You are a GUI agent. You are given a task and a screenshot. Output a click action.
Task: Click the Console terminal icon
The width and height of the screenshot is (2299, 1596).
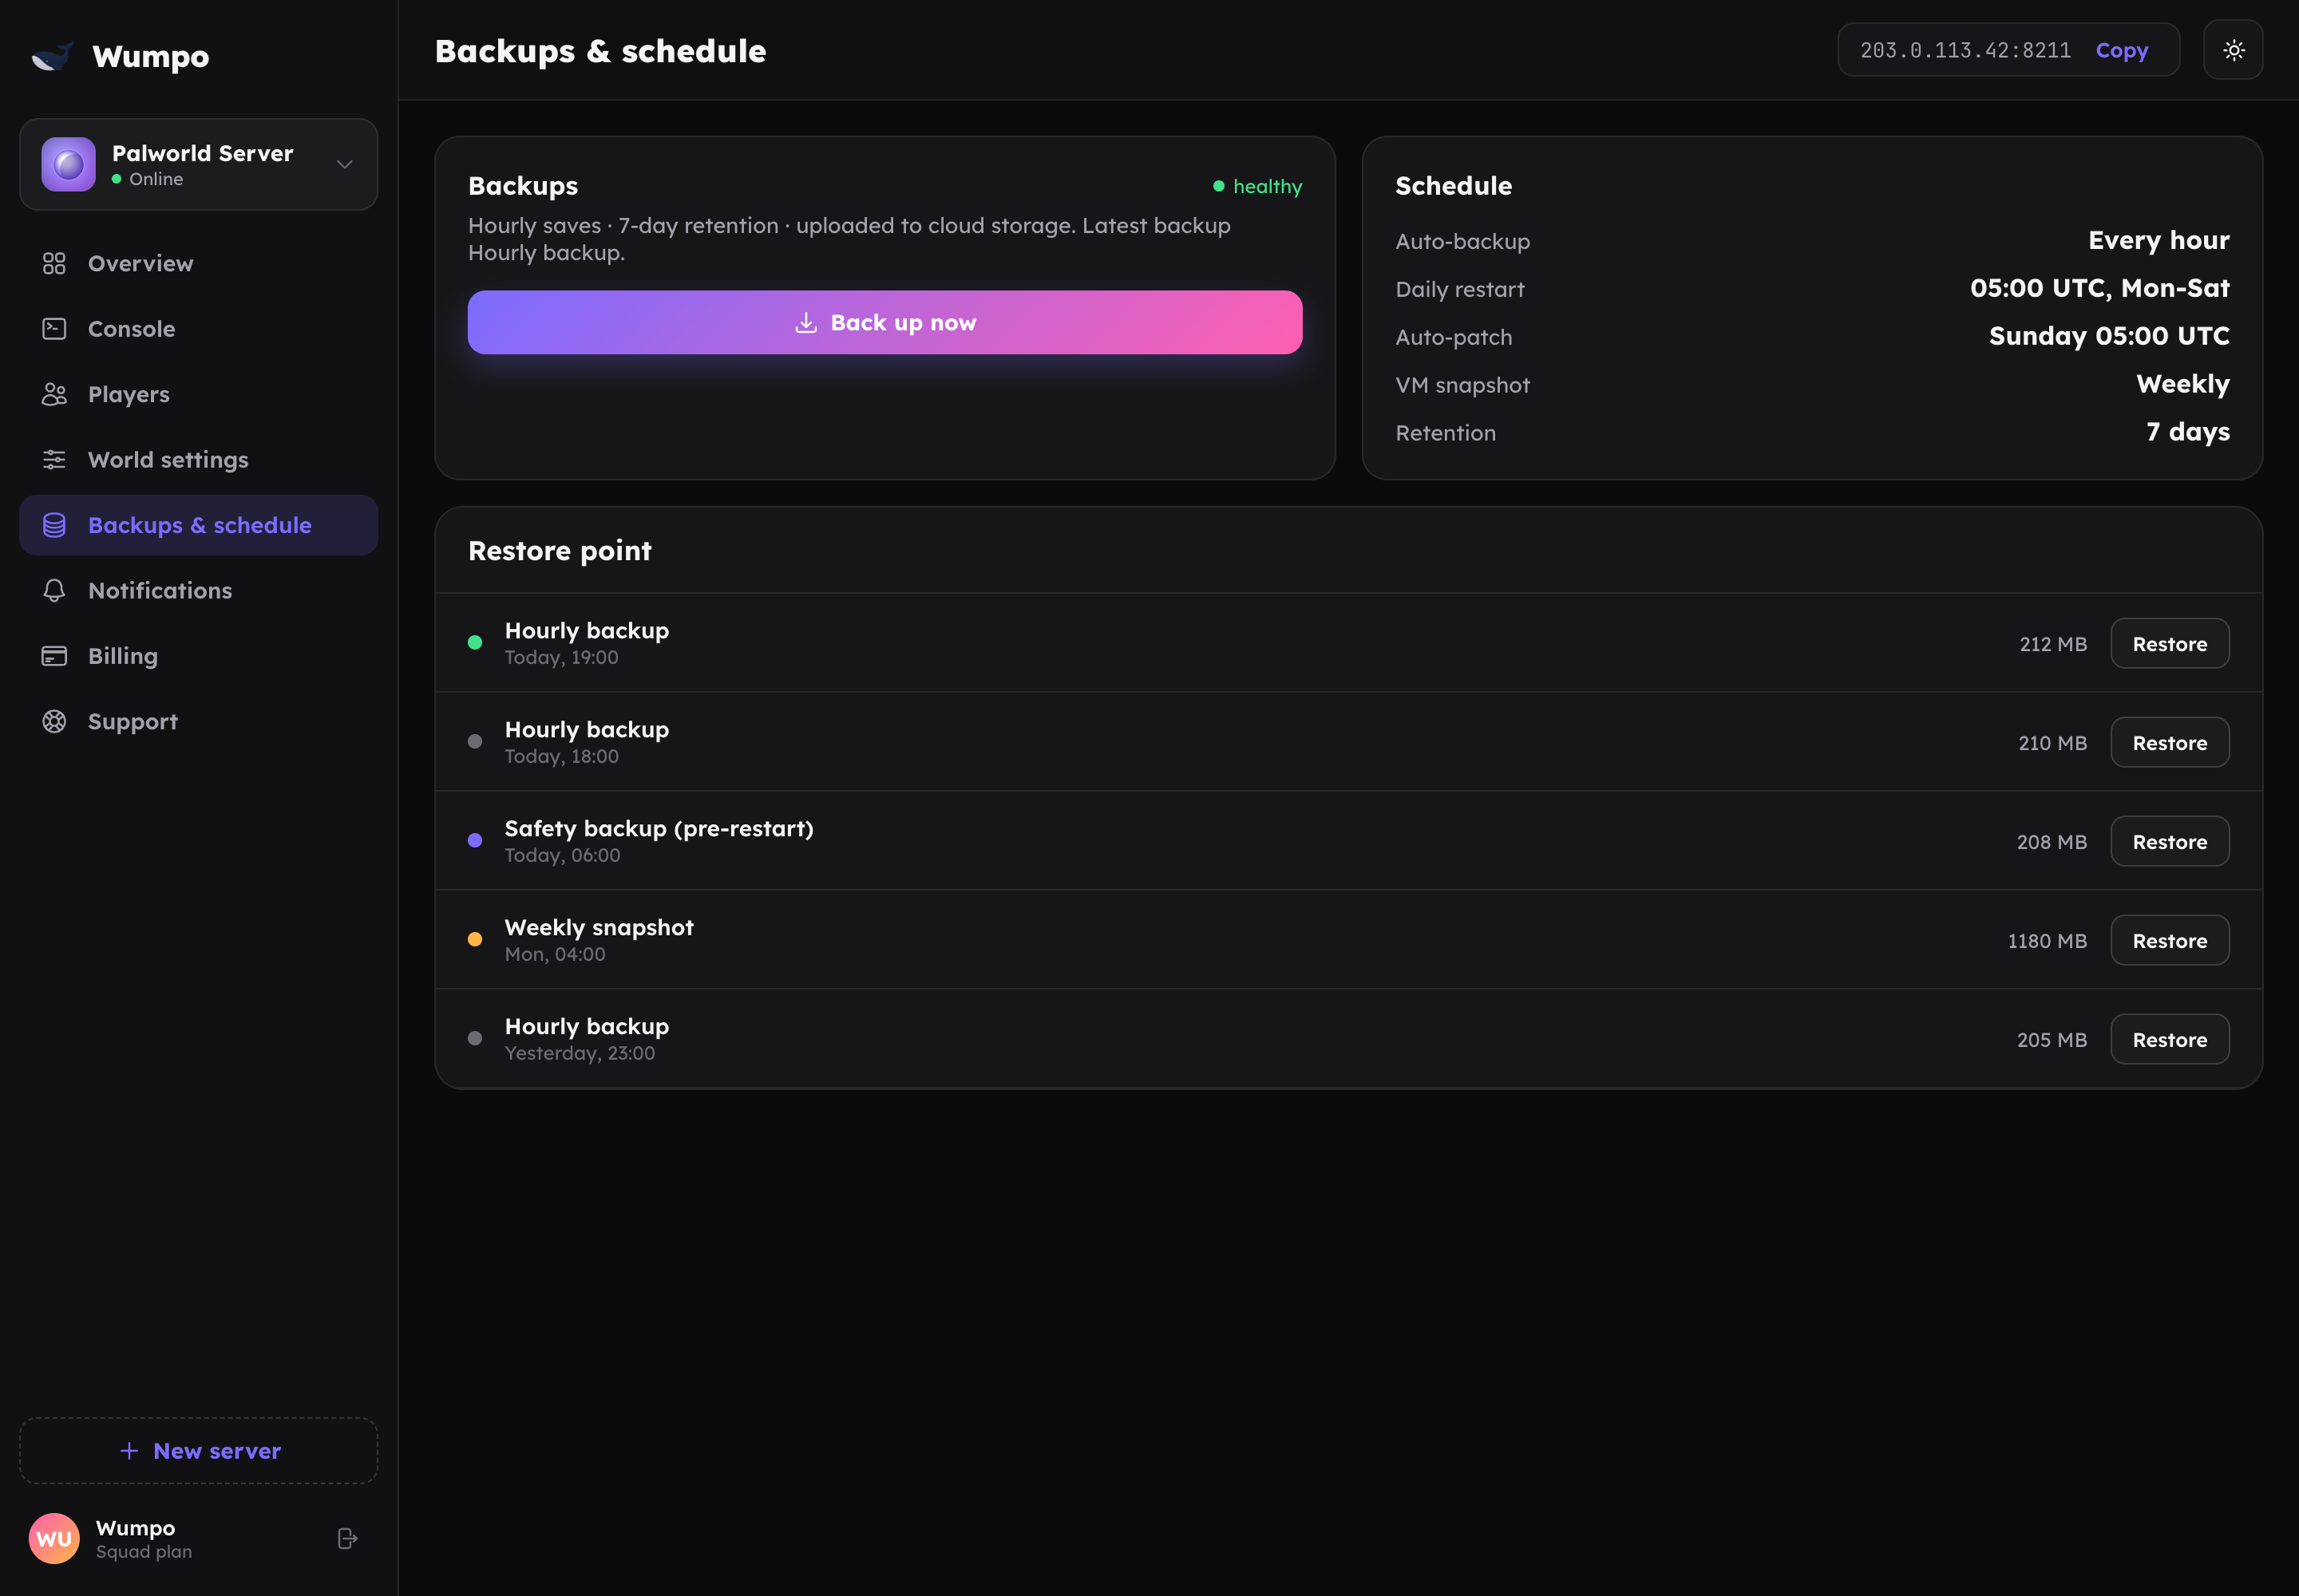click(x=54, y=329)
